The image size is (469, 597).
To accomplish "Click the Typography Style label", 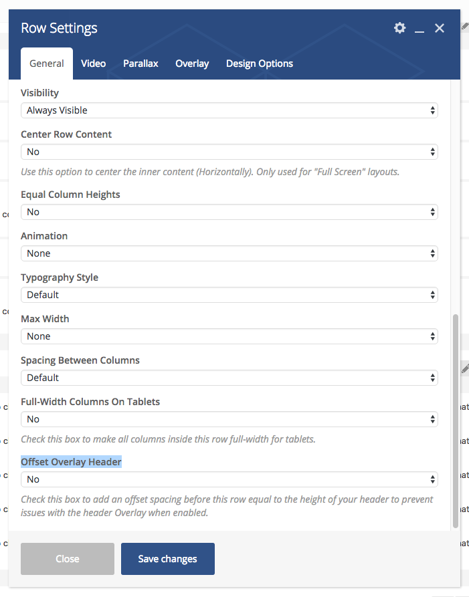I will (x=60, y=277).
